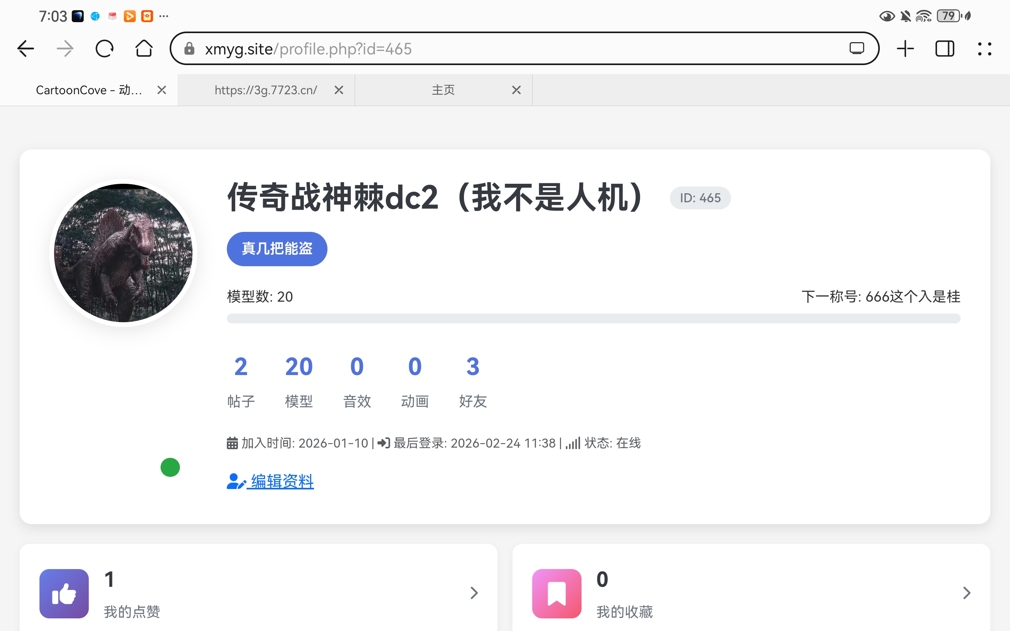Click the purple thumbs-up likes icon
This screenshot has width=1010, height=631.
64,593
